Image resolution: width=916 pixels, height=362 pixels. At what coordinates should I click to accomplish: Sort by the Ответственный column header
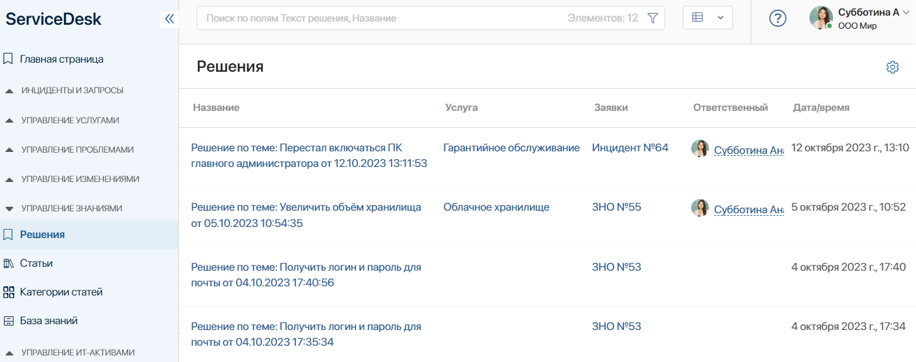(730, 108)
